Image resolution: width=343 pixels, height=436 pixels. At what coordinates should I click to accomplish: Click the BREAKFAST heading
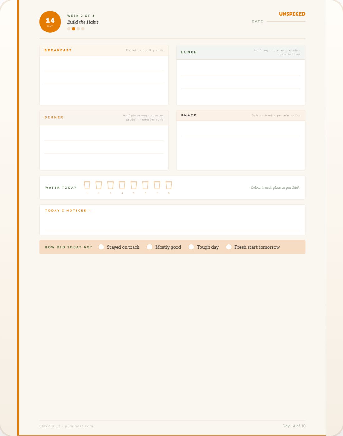[58, 50]
